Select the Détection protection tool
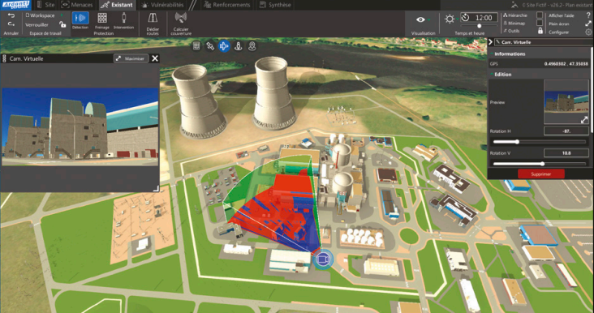Image resolution: width=594 pixels, height=313 pixels. 80,18
